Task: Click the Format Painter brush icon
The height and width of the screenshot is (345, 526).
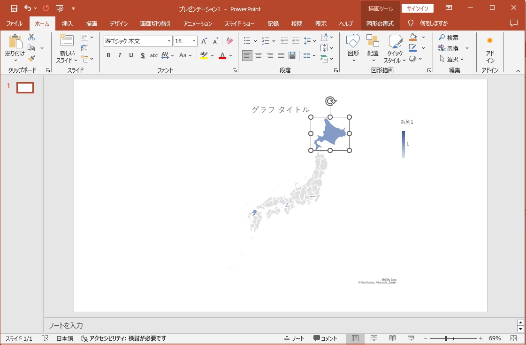Action: (x=31, y=59)
